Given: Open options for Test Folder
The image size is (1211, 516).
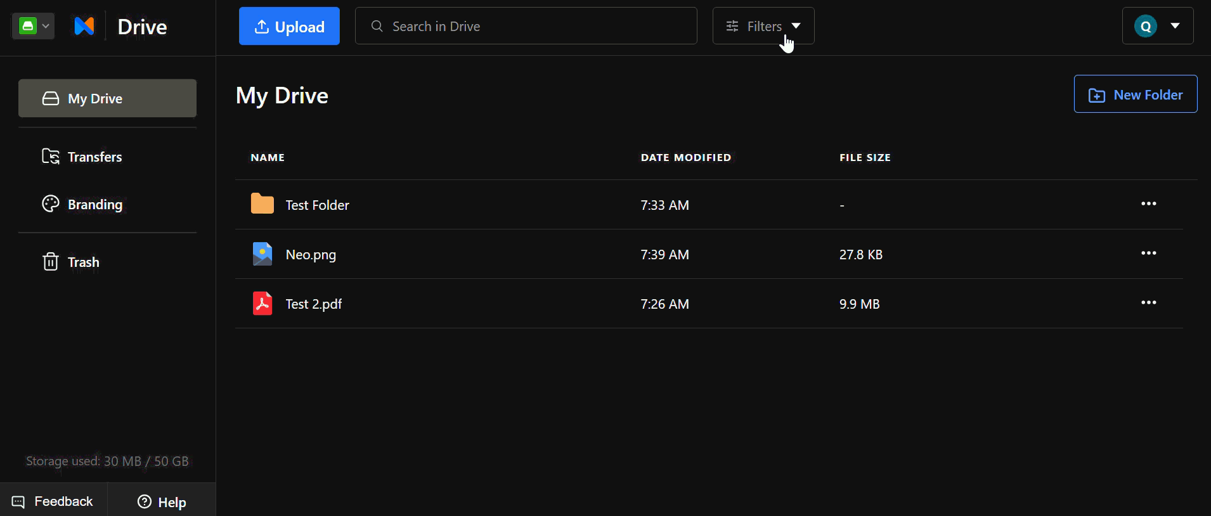Looking at the screenshot, I should pyautogui.click(x=1148, y=204).
